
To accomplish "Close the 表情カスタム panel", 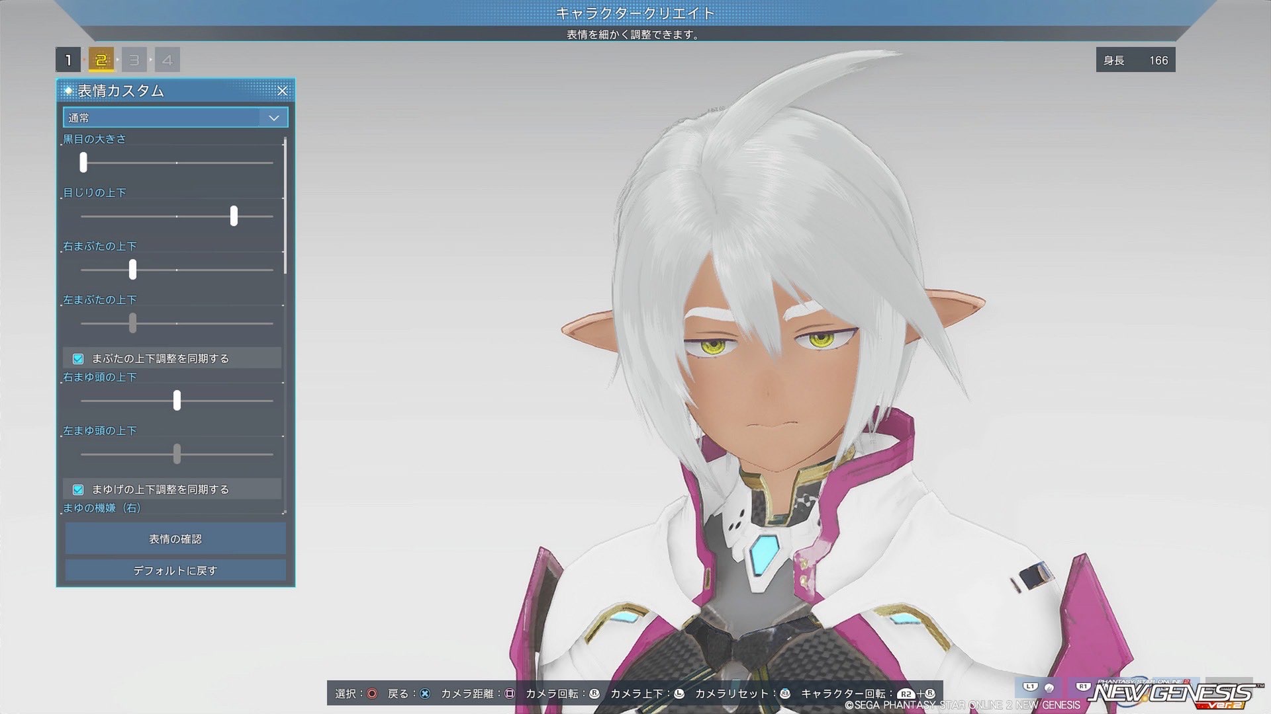I will tap(282, 91).
